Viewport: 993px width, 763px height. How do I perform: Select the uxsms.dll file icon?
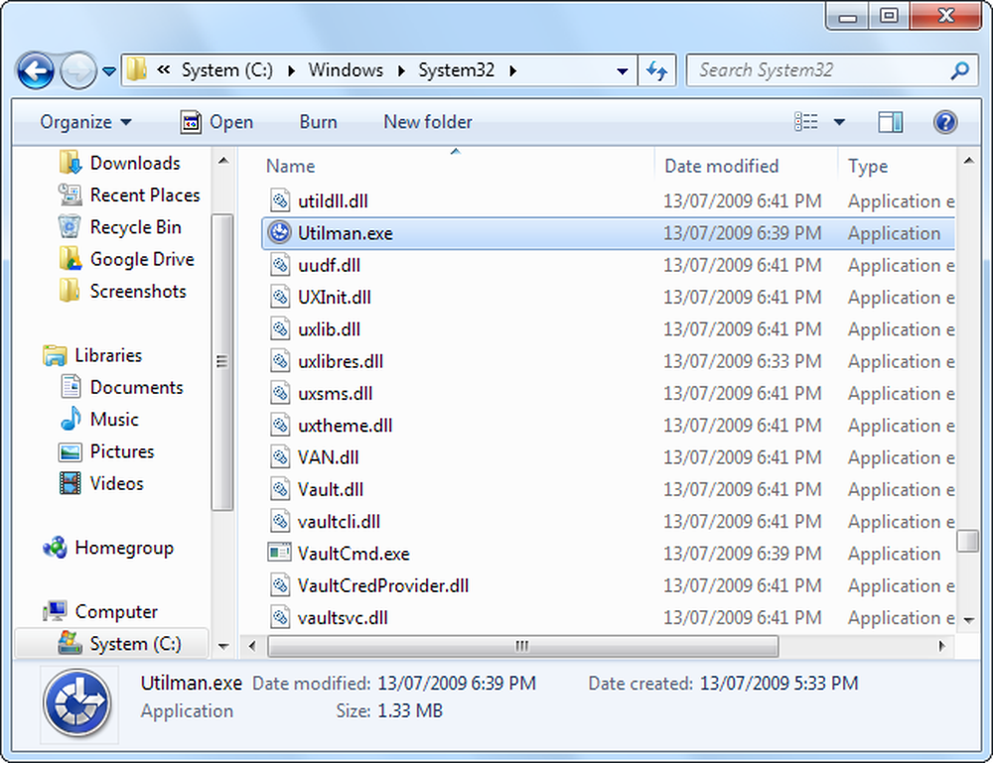[x=279, y=394]
